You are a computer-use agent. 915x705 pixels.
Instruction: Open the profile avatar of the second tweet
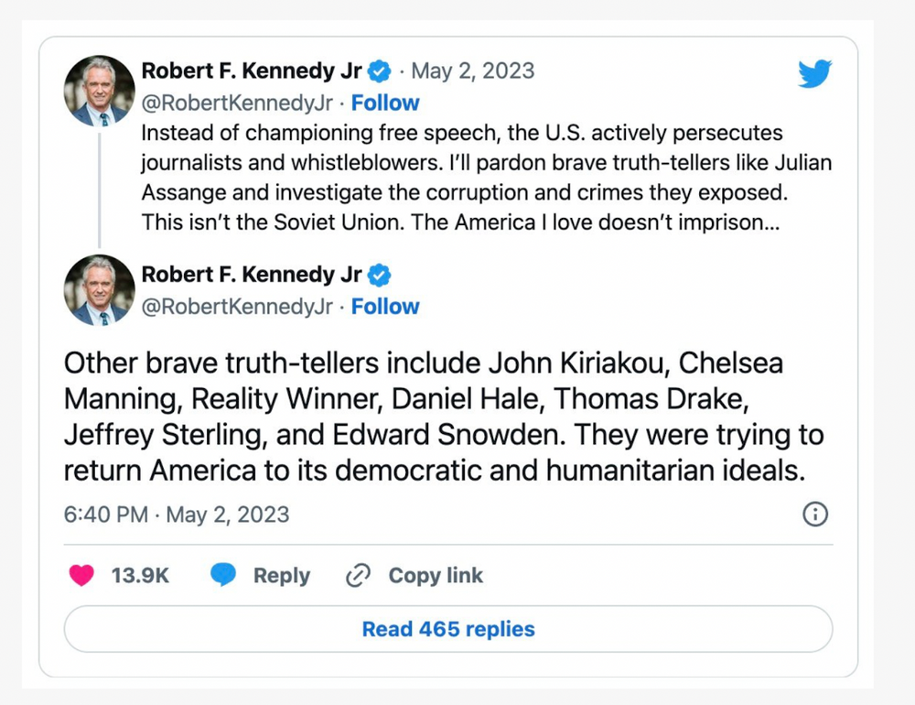point(100,290)
